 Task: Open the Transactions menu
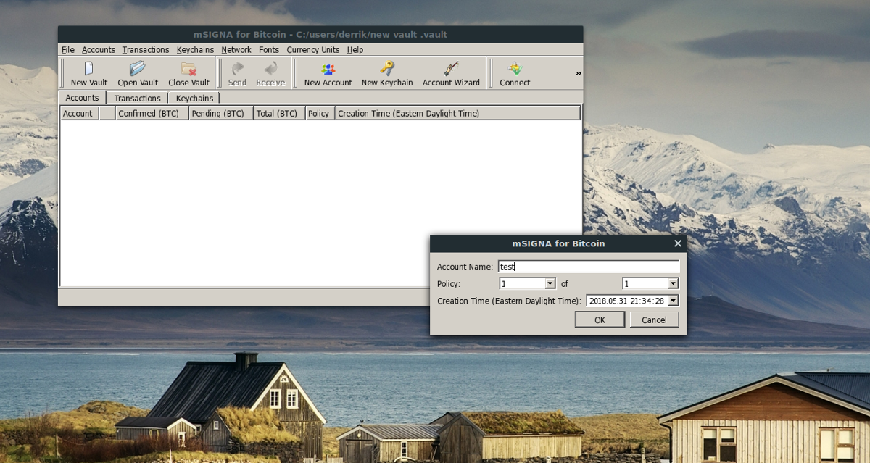click(x=146, y=50)
